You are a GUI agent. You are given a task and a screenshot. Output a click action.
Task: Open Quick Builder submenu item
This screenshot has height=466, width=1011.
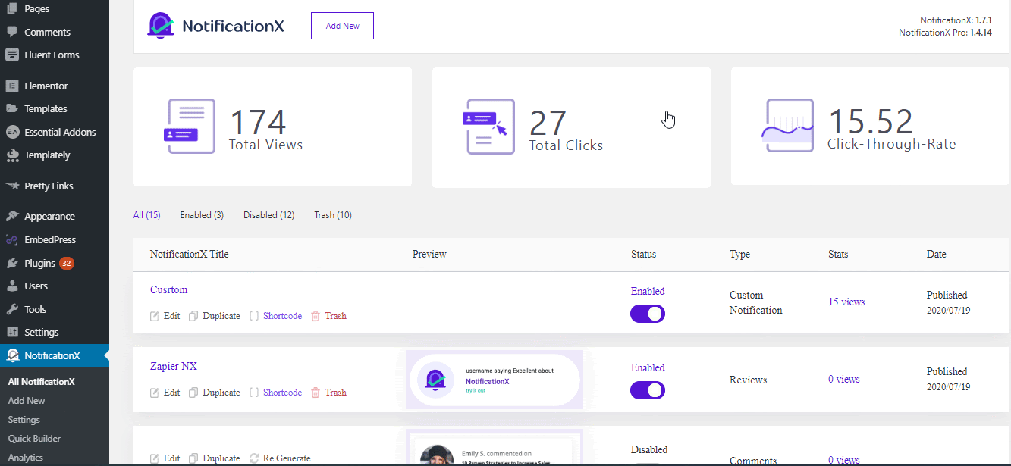coord(34,439)
